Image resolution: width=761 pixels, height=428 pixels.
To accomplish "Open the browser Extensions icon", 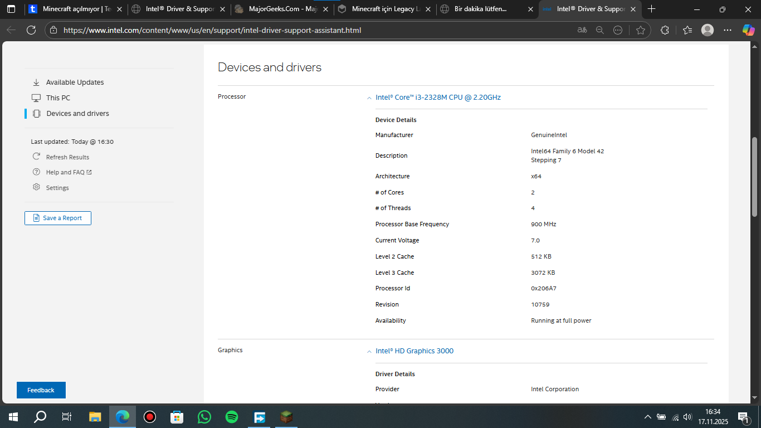I will point(665,30).
